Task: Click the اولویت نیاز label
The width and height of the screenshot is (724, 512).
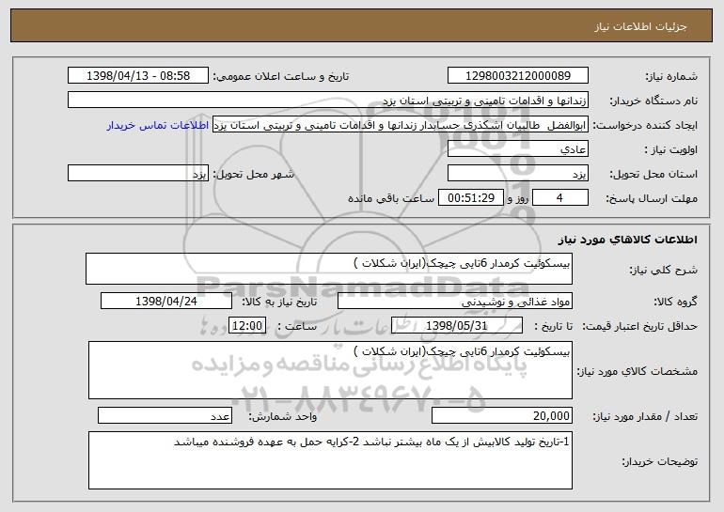Action: coord(671,150)
